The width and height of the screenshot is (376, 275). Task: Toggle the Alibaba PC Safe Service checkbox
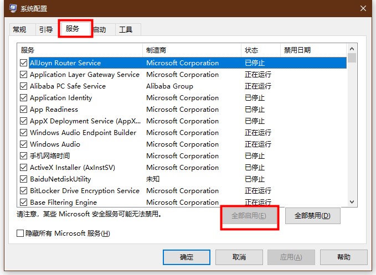click(x=23, y=86)
